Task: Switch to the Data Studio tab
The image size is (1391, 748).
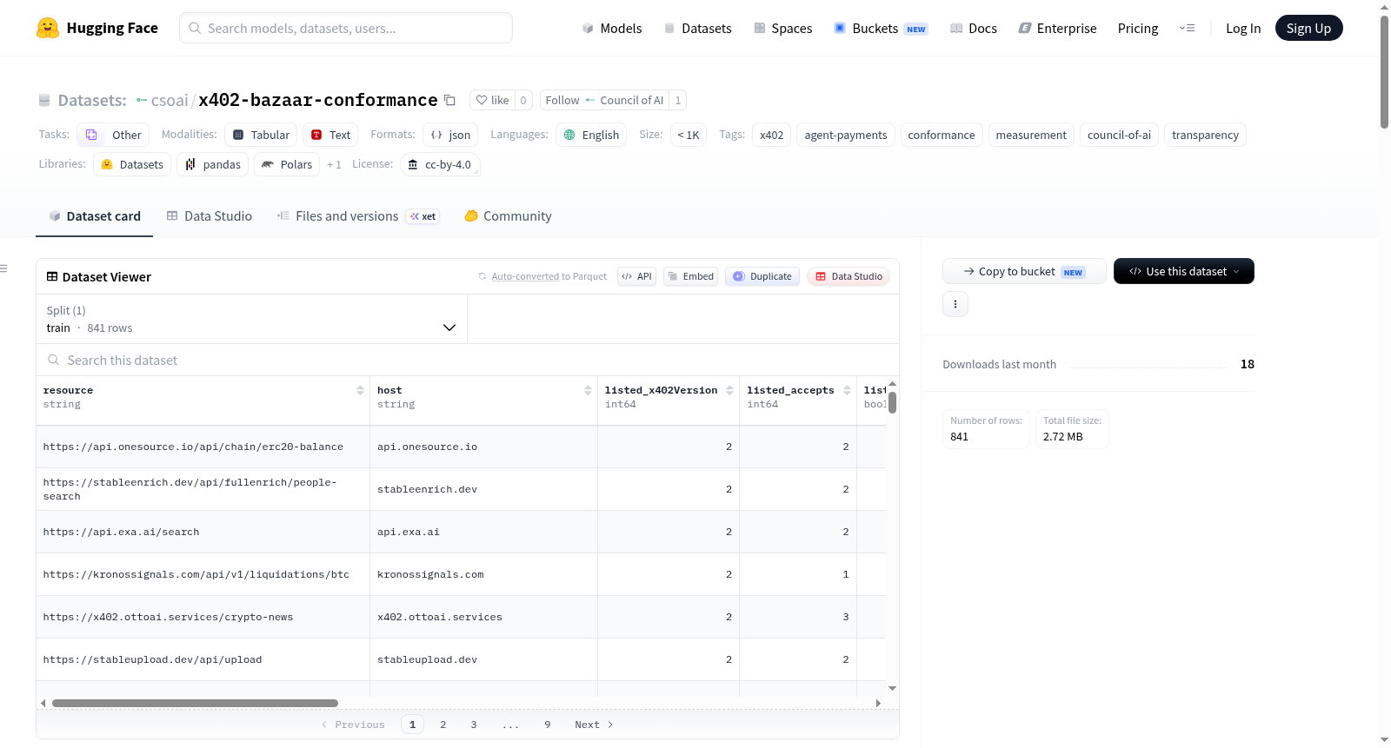Action: pyautogui.click(x=209, y=216)
